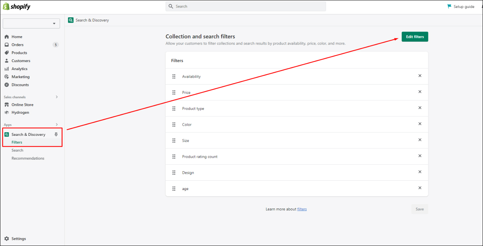The image size is (483, 246).
Task: Click the Settings gear icon
Action: pyautogui.click(x=7, y=239)
